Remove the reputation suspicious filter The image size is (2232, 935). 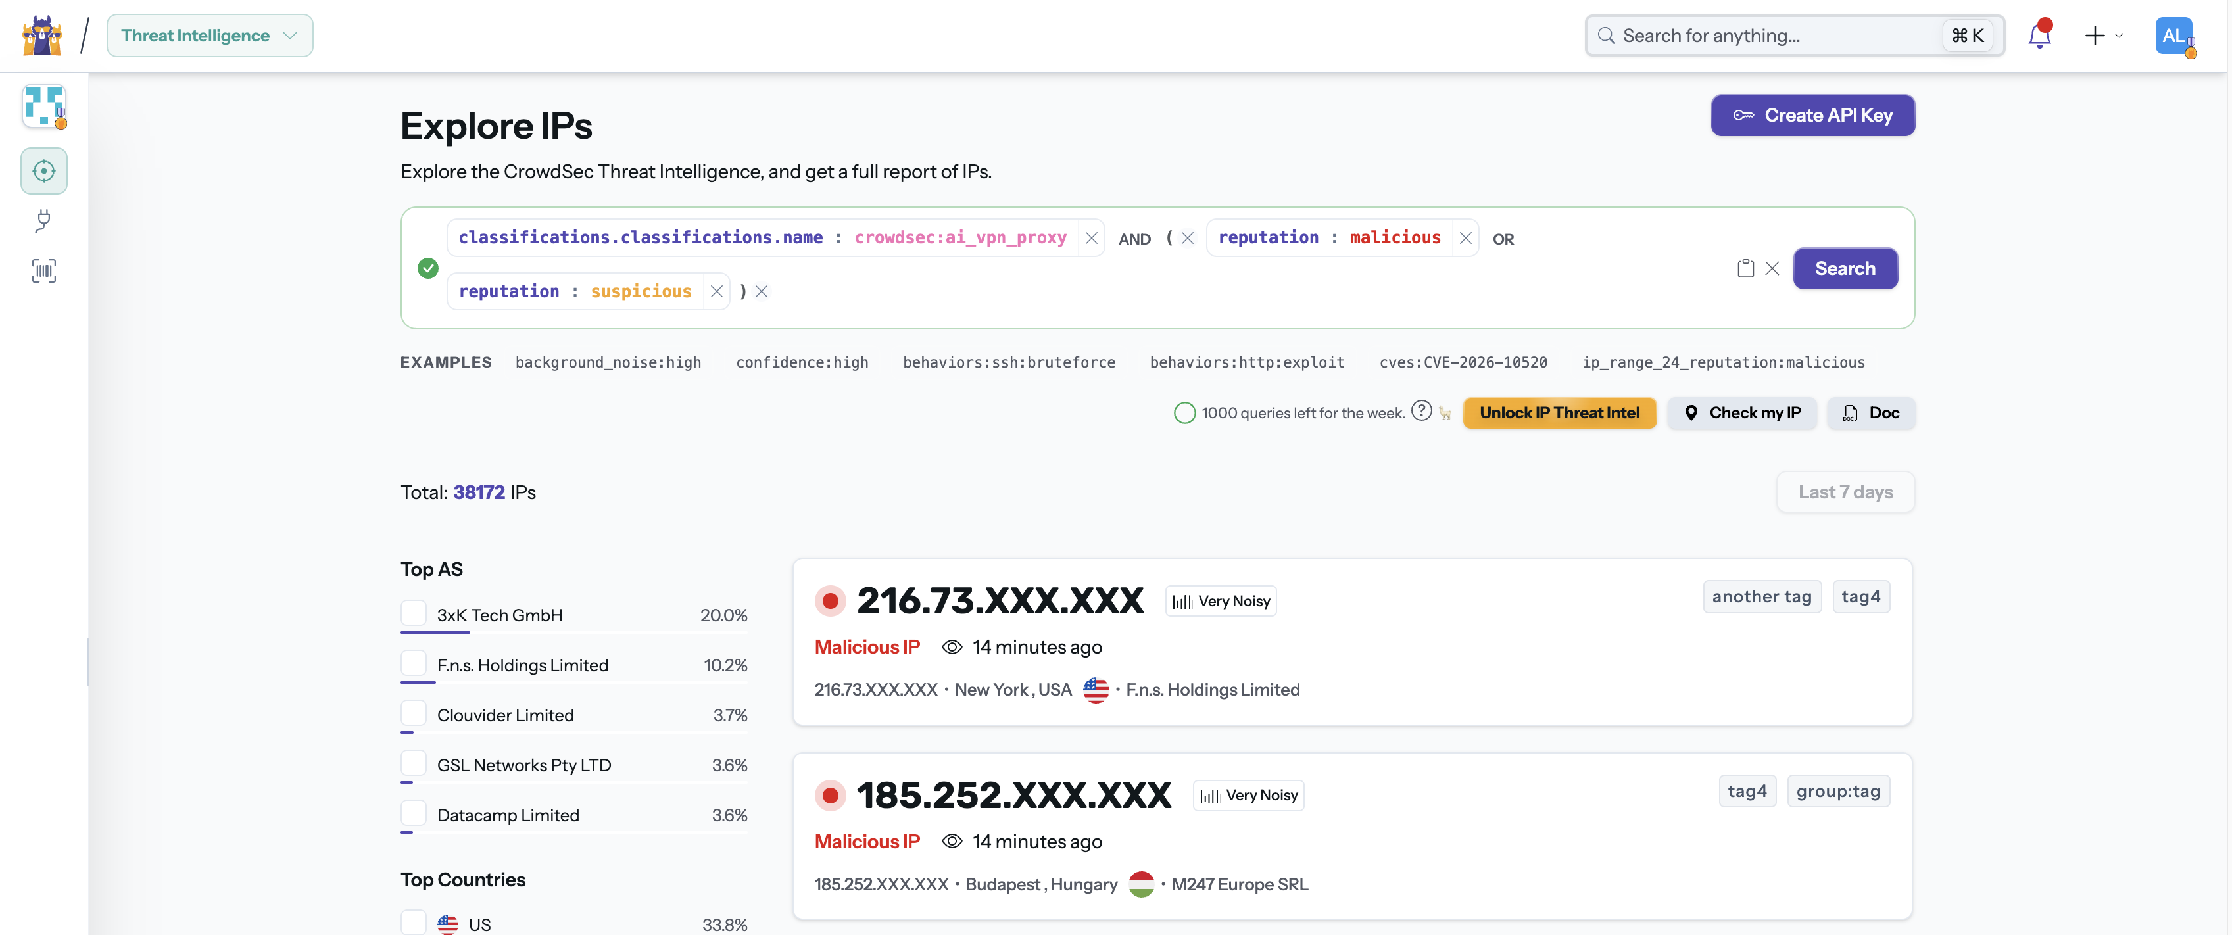[x=717, y=292]
